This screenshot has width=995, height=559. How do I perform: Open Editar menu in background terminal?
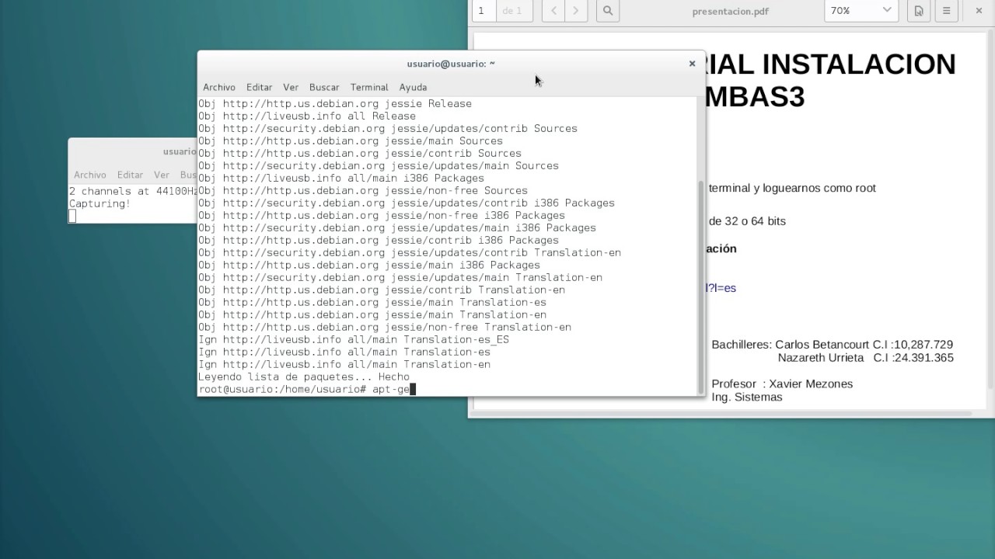click(x=130, y=175)
